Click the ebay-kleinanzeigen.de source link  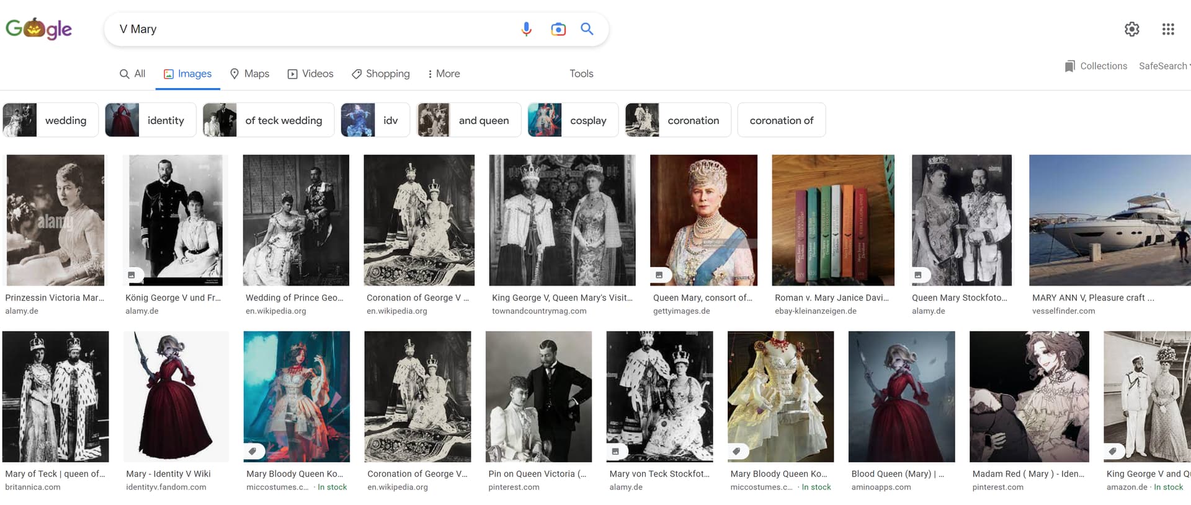point(815,311)
